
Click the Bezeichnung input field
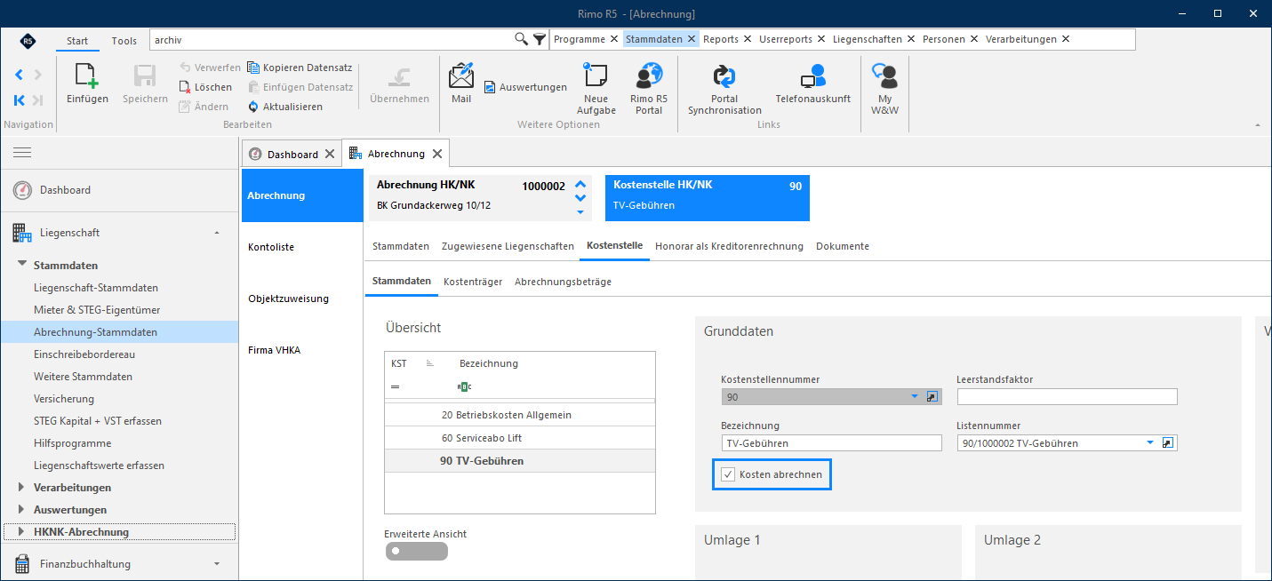[831, 442]
